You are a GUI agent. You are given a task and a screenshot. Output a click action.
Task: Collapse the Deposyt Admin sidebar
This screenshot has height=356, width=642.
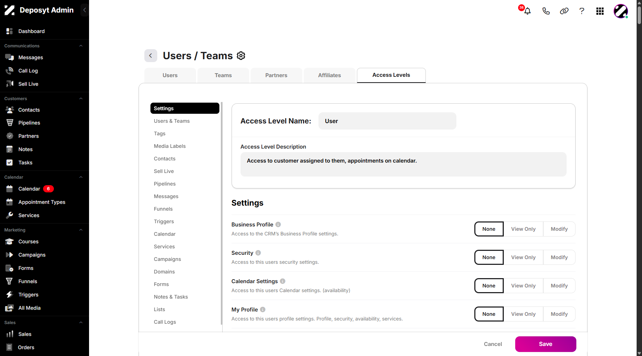(x=84, y=10)
